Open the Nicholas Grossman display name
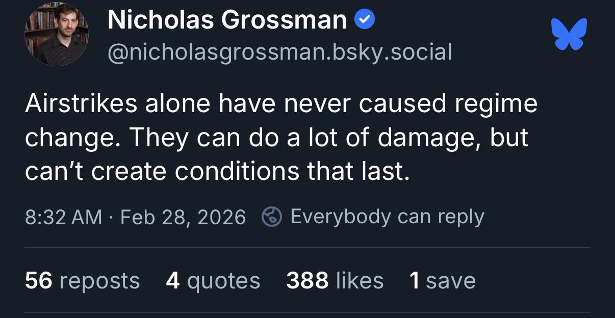 227,20
